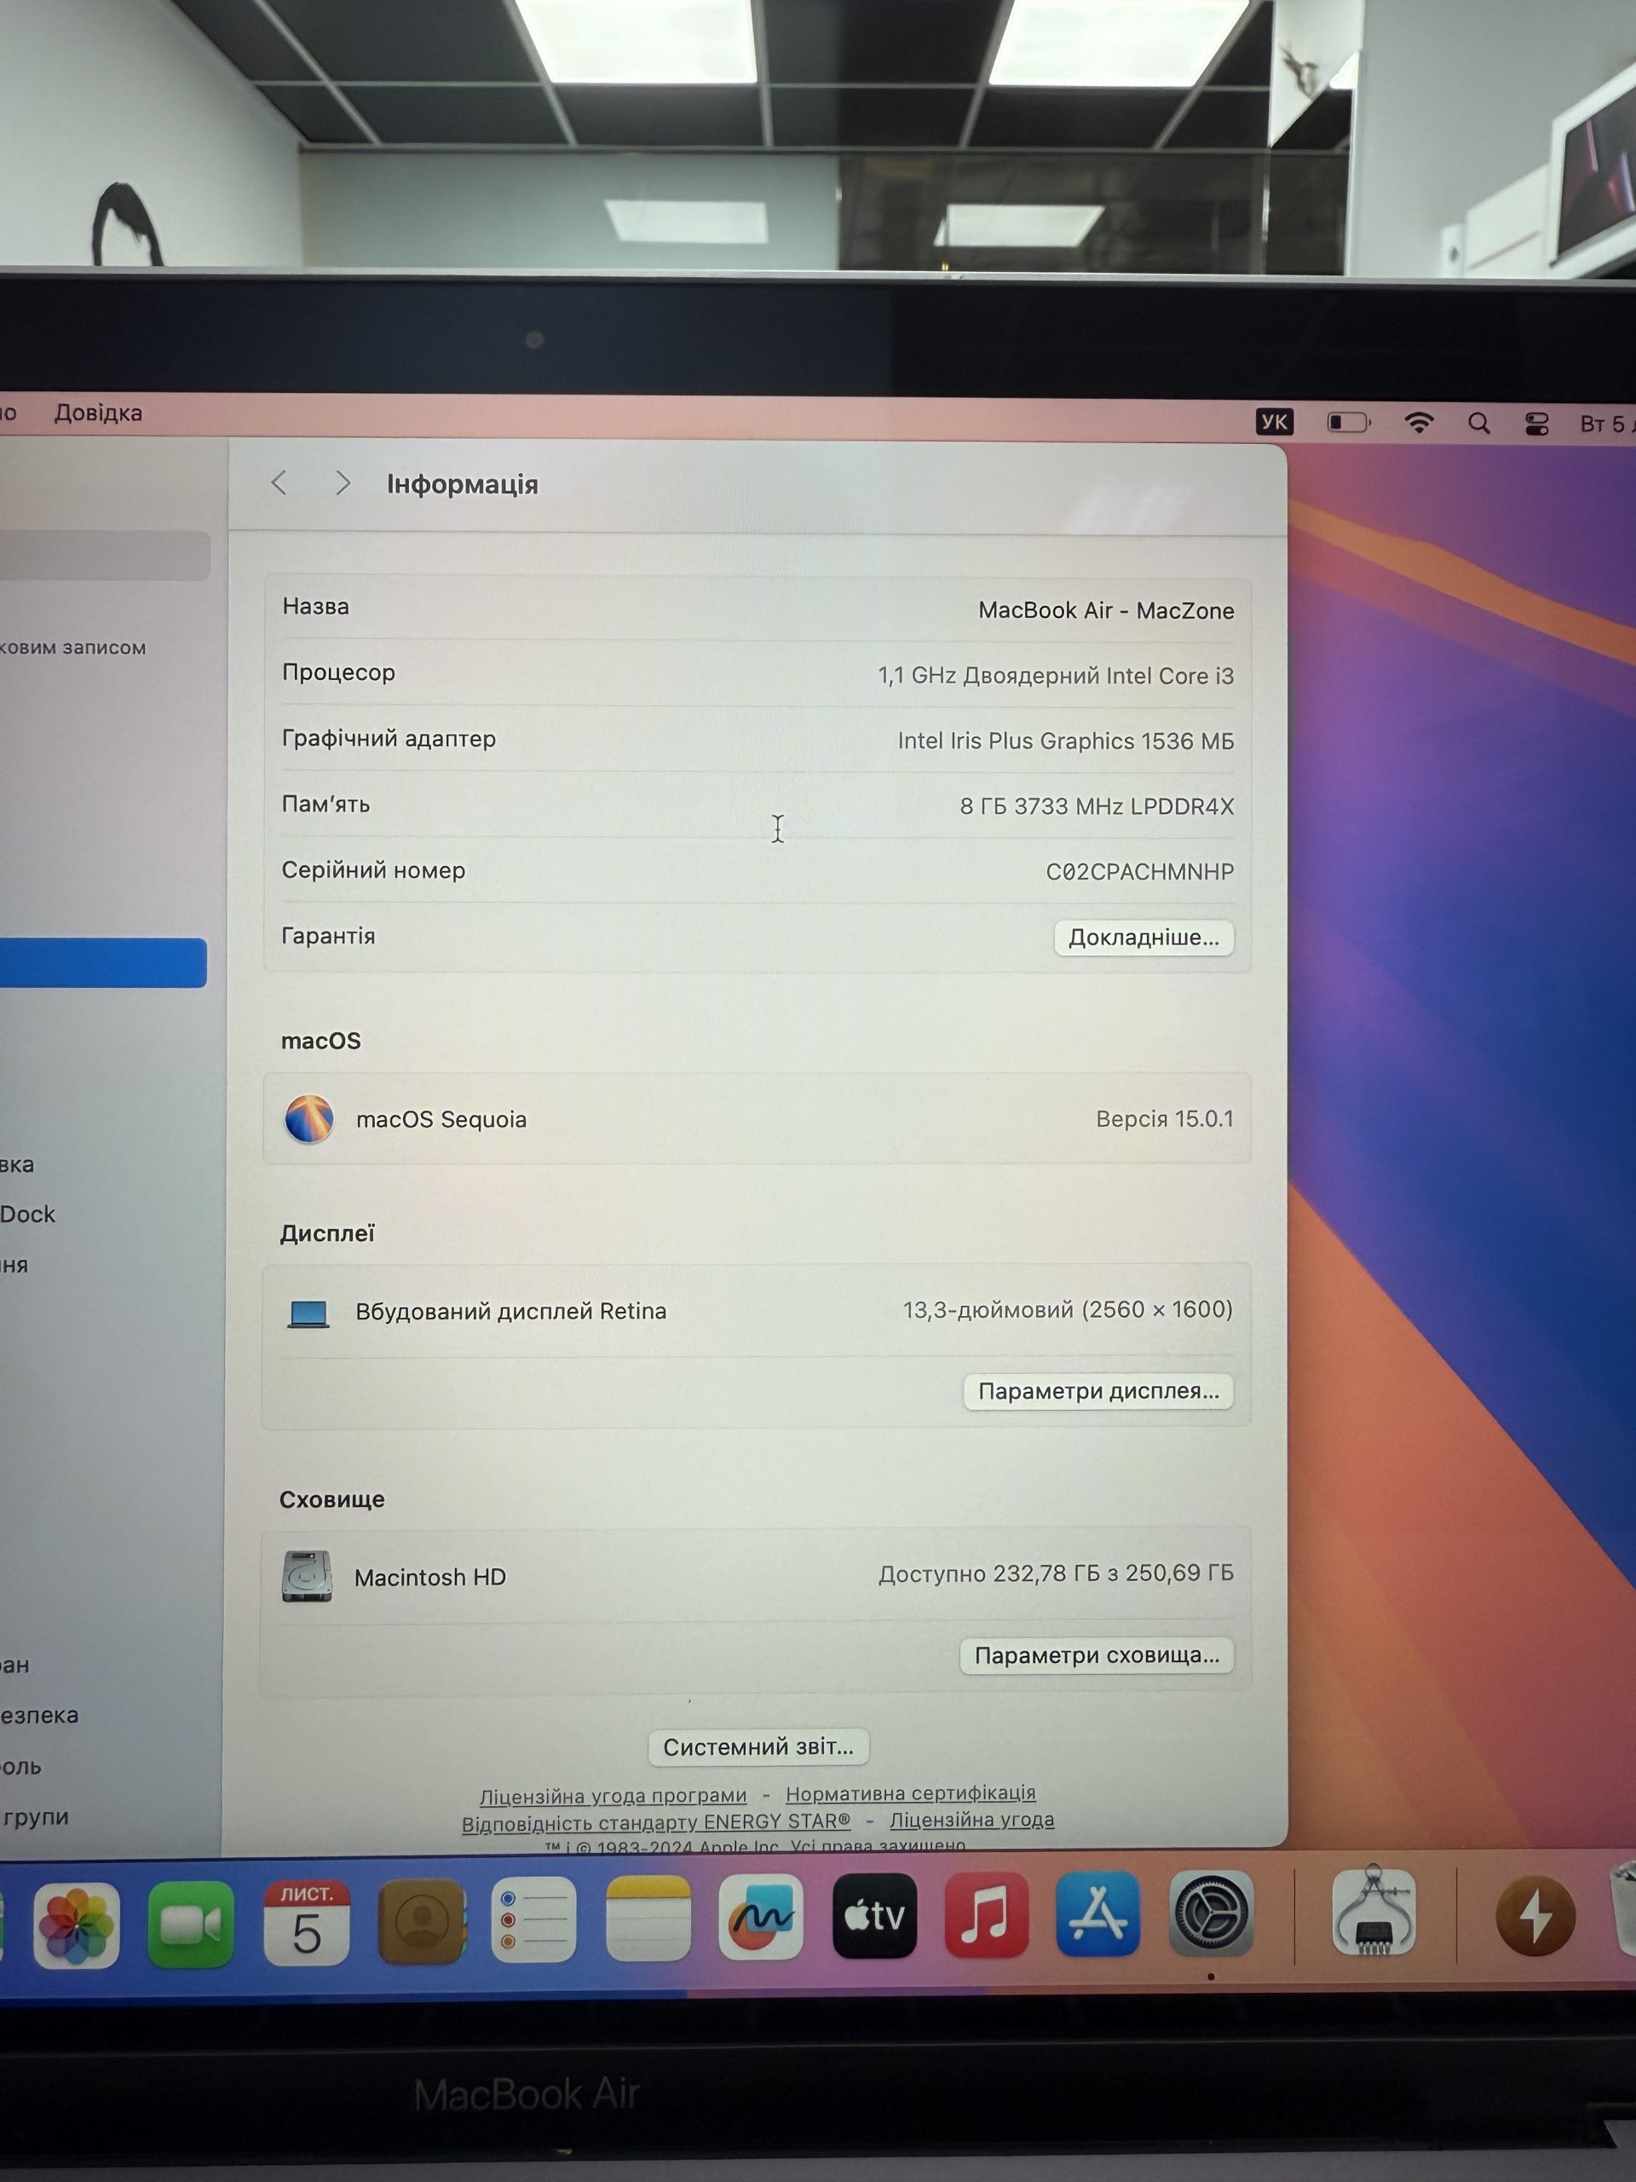Click the serial number C02CPACHMNHP

(1139, 872)
